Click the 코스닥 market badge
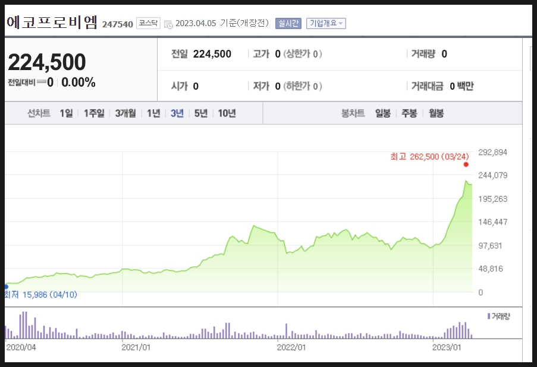Screen dimensions: 537x367 click(x=148, y=23)
